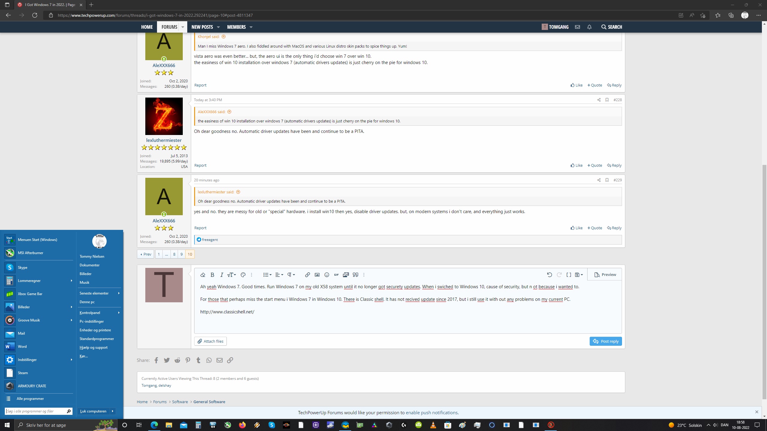Screen dimensions: 767x431
Task: Click the start menu search programs field
Action: click(39, 411)
